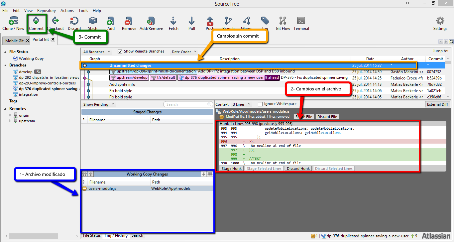
Task: Click the Add/Remove toolbar icon
Action: click(x=151, y=23)
